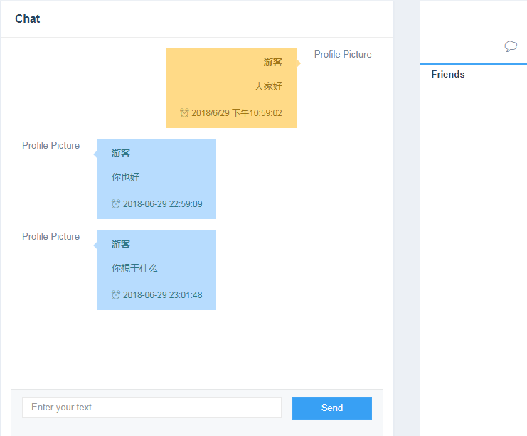Click the 大家好 message text
This screenshot has height=436, width=527.
coord(268,86)
